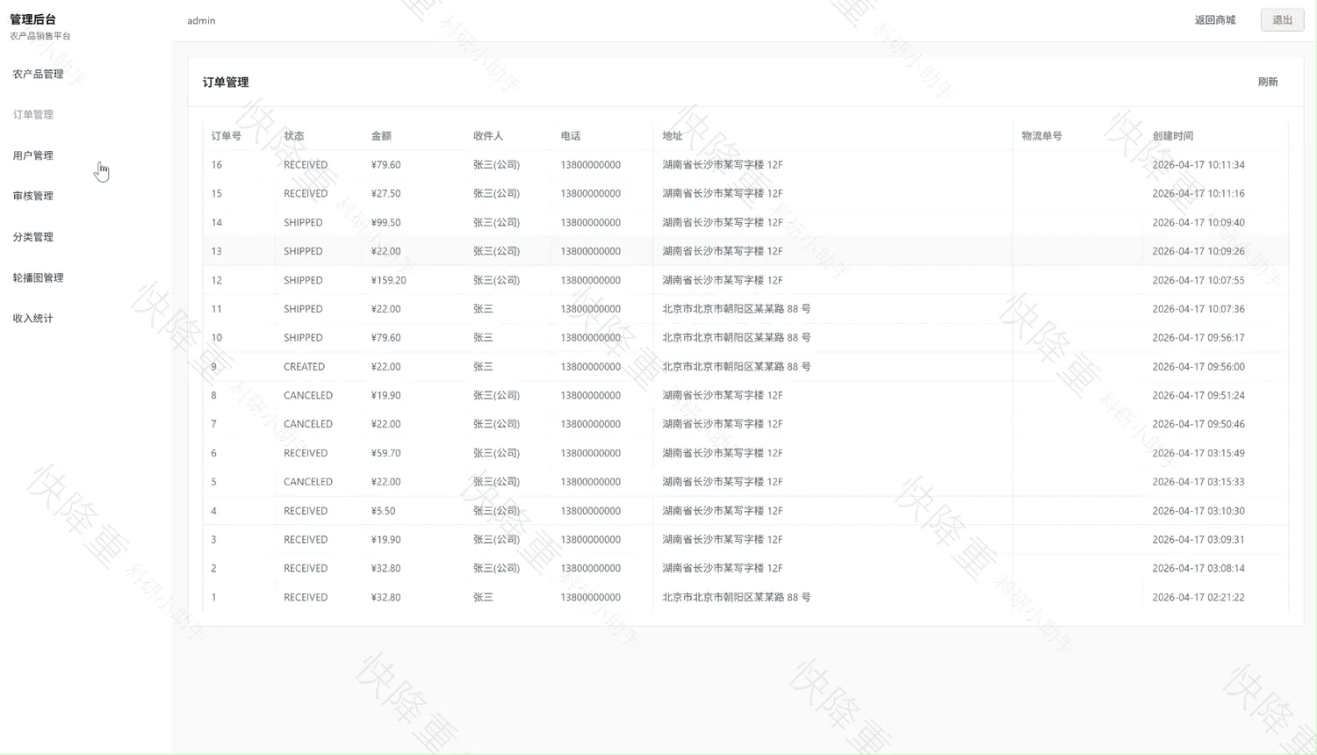
Task: Click the timestamp 2026-04-17 10:07:36
Action: tap(1198, 309)
